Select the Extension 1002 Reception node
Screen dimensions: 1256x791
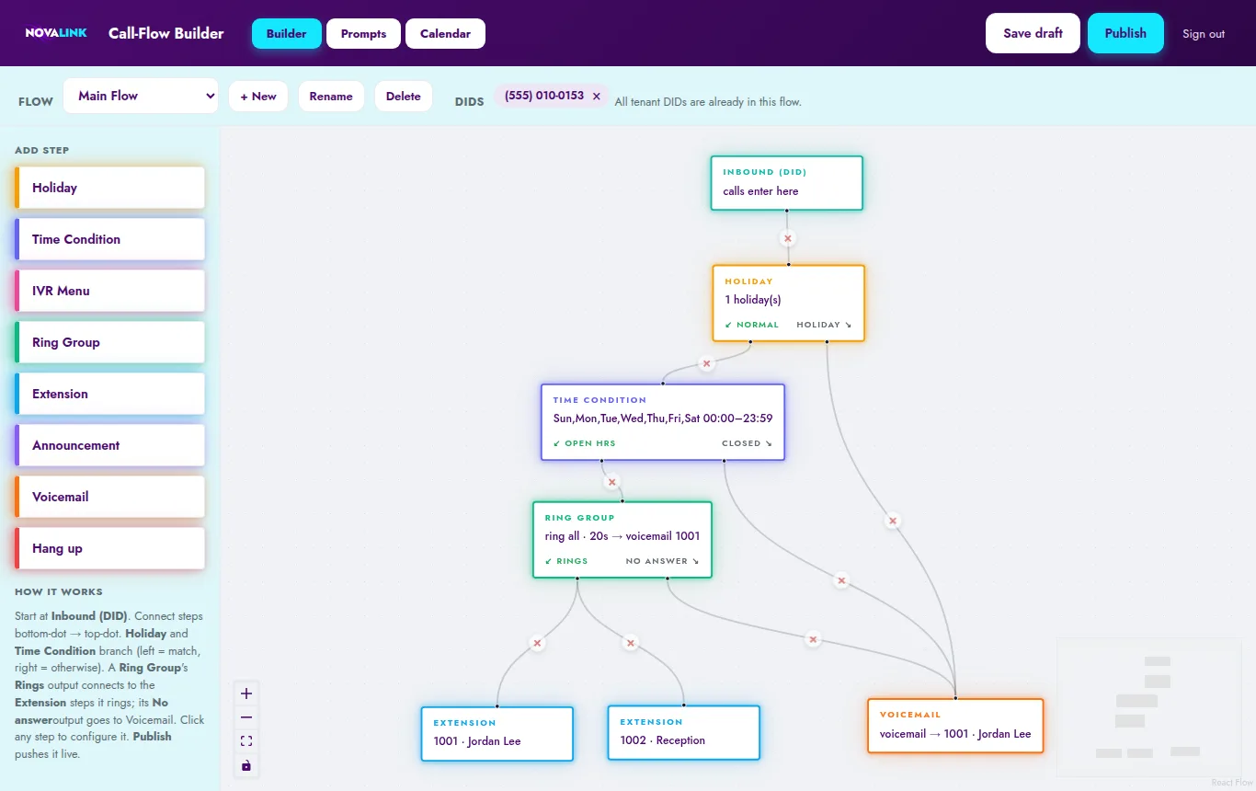684,732
